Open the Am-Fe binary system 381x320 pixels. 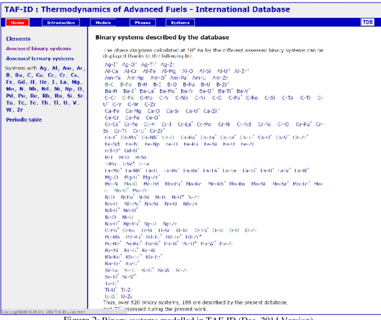(113, 78)
